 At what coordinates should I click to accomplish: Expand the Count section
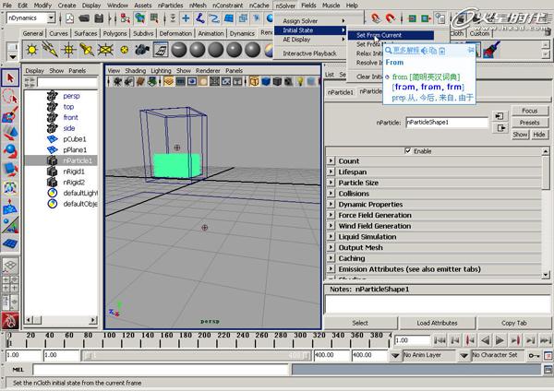tap(331, 160)
